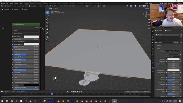The width and height of the screenshot is (183, 103).
Task: Switch to Material Preview shading
Action: pyautogui.click(x=146, y=6)
